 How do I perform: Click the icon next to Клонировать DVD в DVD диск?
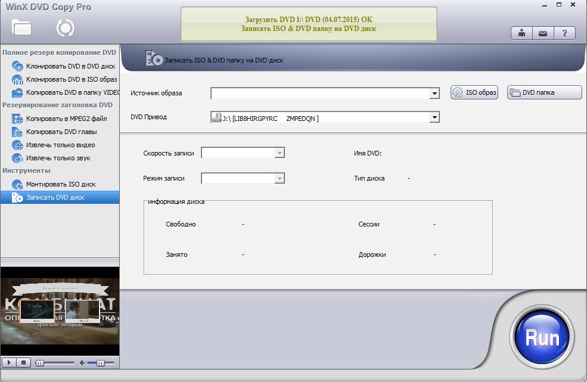[x=17, y=66]
